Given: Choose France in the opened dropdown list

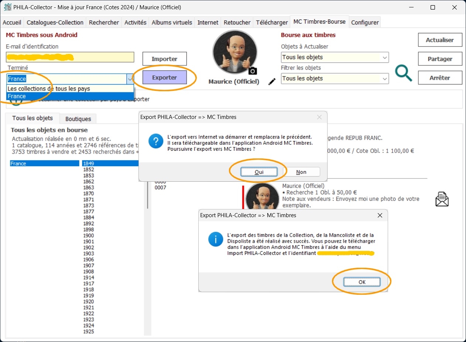Looking at the screenshot, I should [70, 96].
